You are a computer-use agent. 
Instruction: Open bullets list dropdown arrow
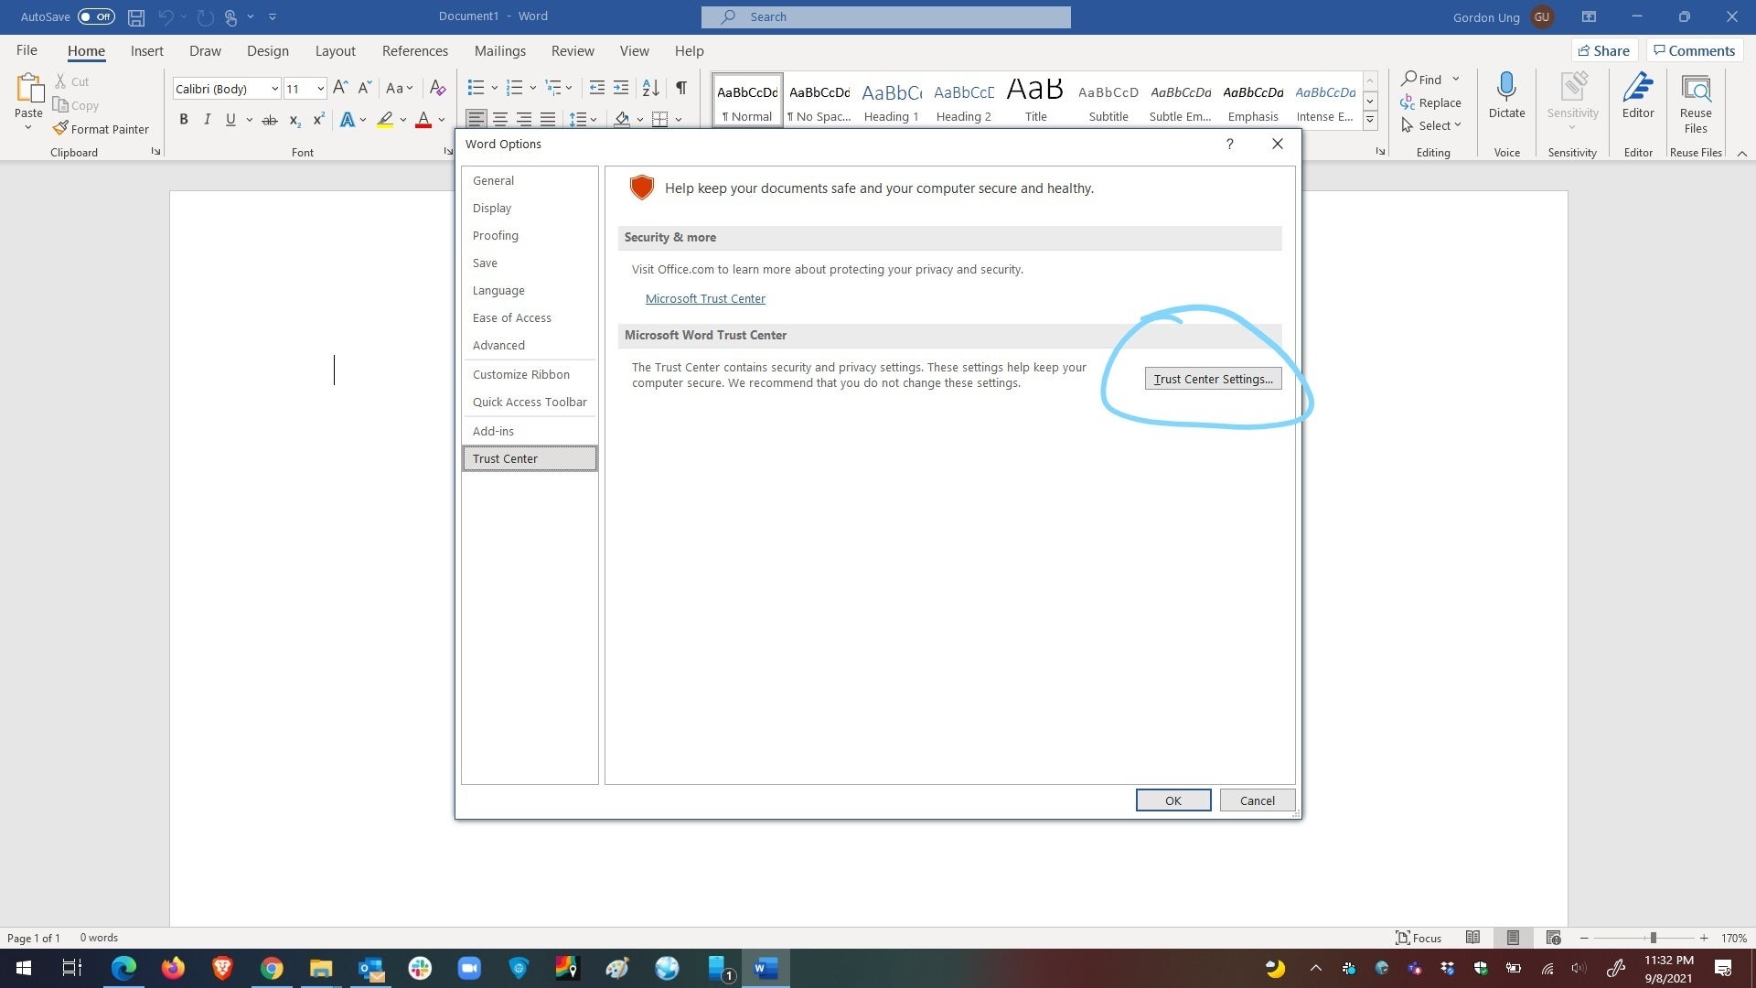(495, 88)
